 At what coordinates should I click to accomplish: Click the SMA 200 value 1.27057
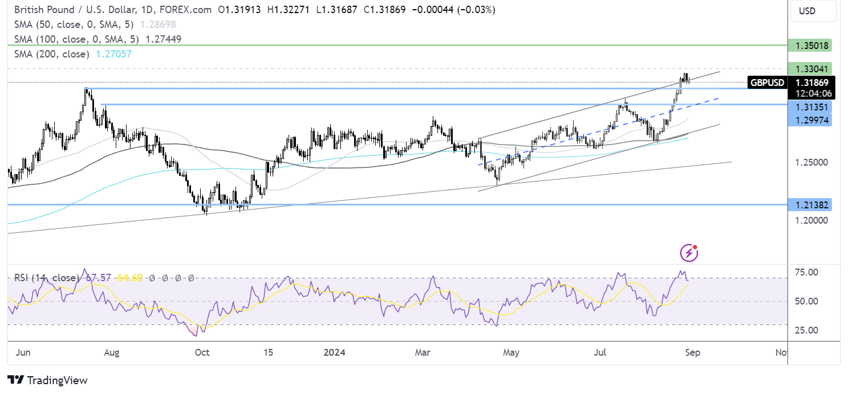coord(113,54)
